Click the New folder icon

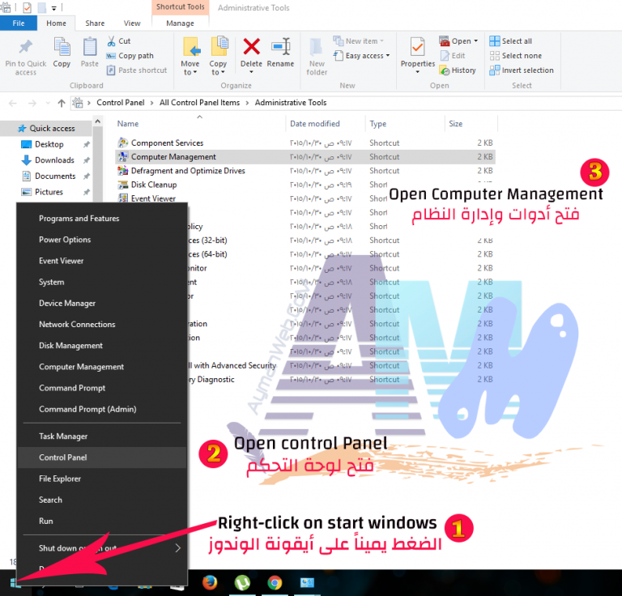[316, 47]
